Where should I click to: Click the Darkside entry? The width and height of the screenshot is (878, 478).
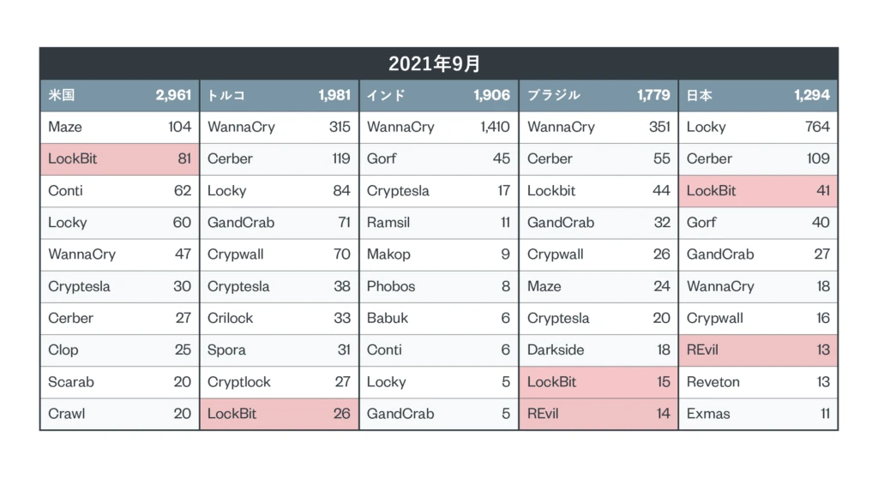tap(556, 350)
